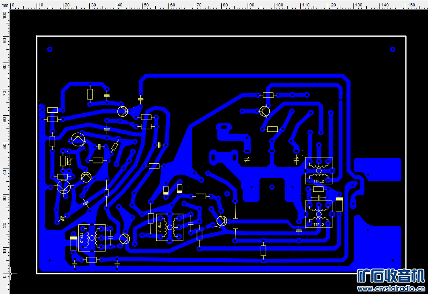Select the transistor right of the center TTF_2 transformer

222,220
